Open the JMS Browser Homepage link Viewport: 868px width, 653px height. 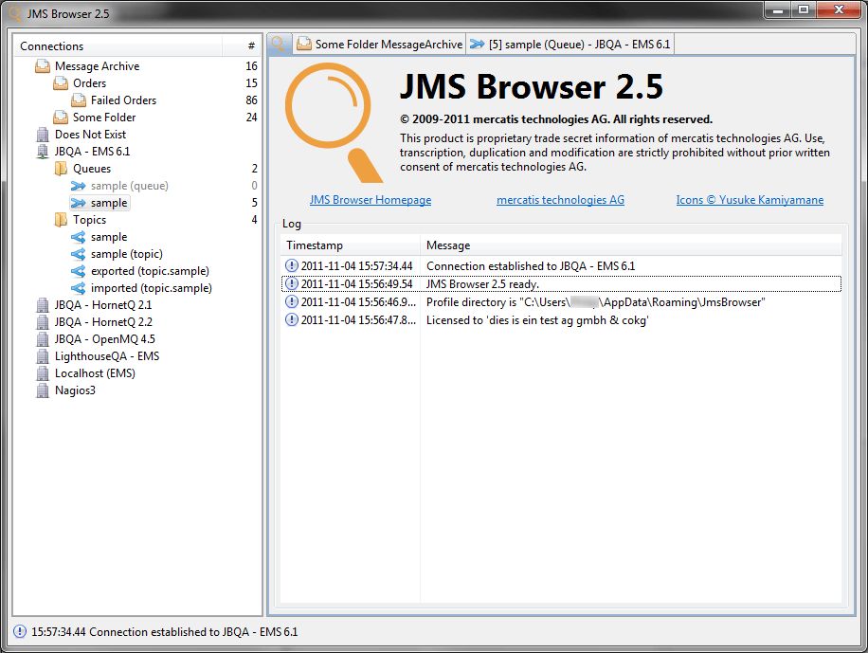[x=370, y=200]
